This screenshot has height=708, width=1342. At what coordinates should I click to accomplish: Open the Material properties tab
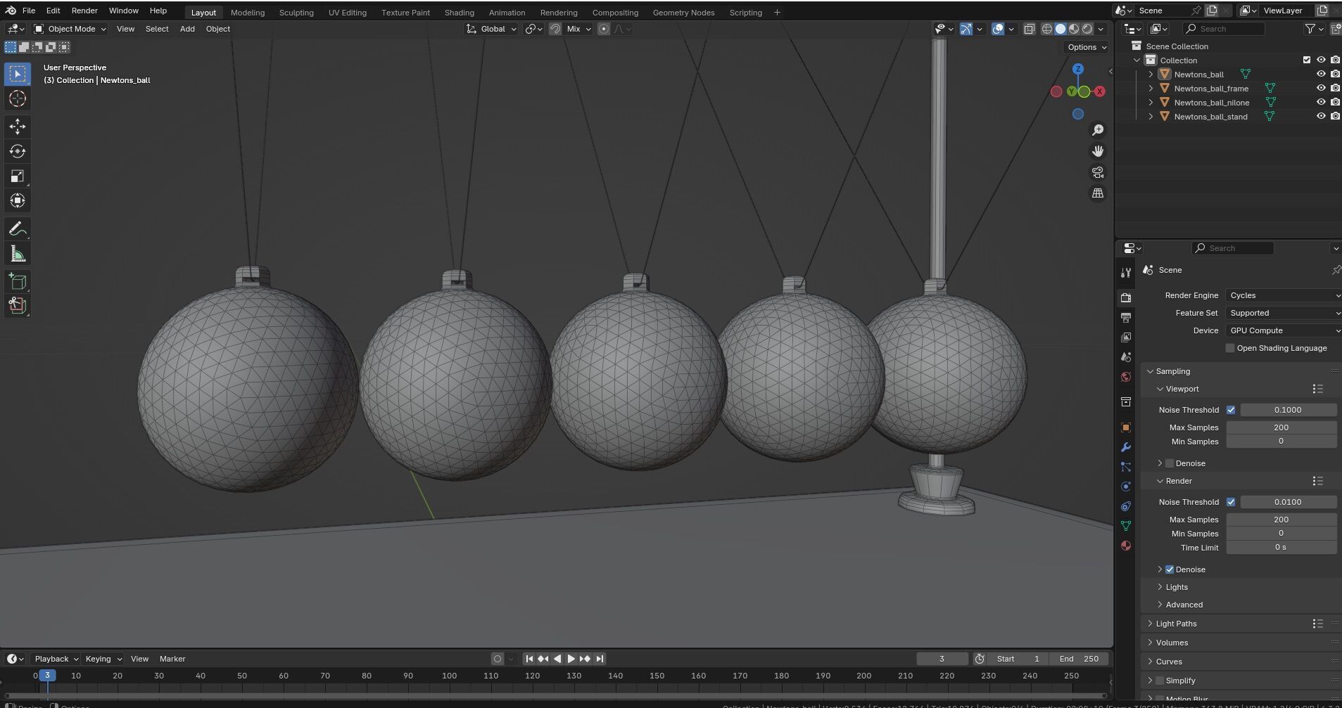tap(1126, 546)
